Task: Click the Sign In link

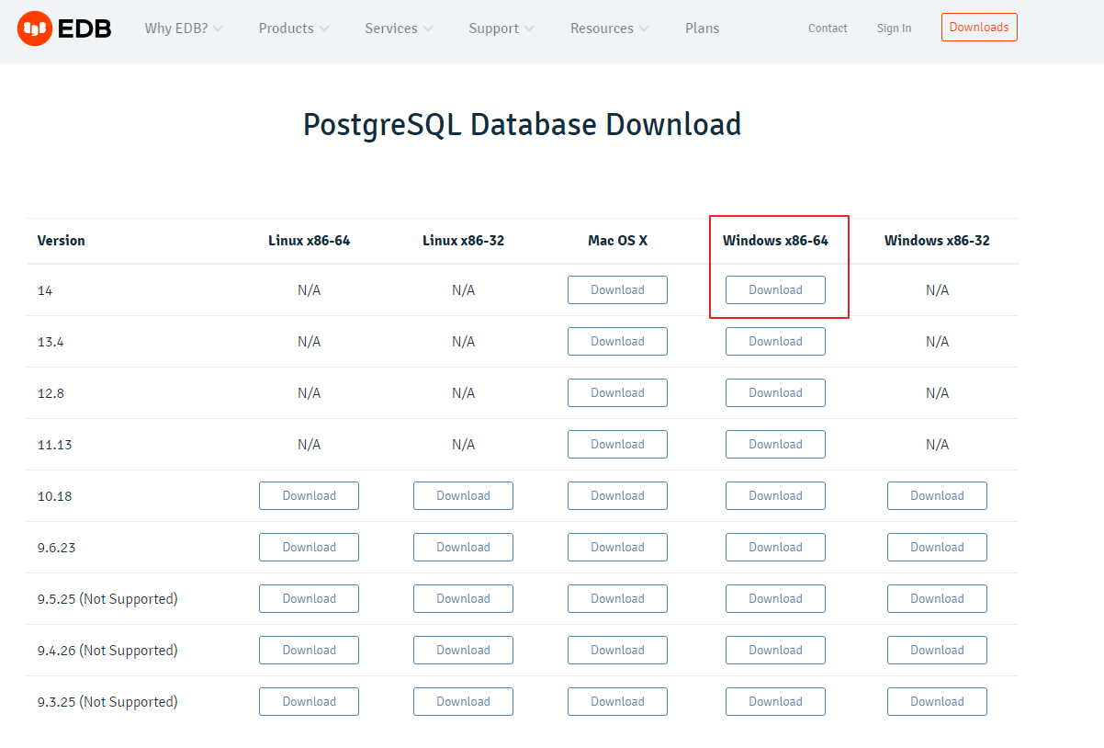Action: click(x=894, y=28)
